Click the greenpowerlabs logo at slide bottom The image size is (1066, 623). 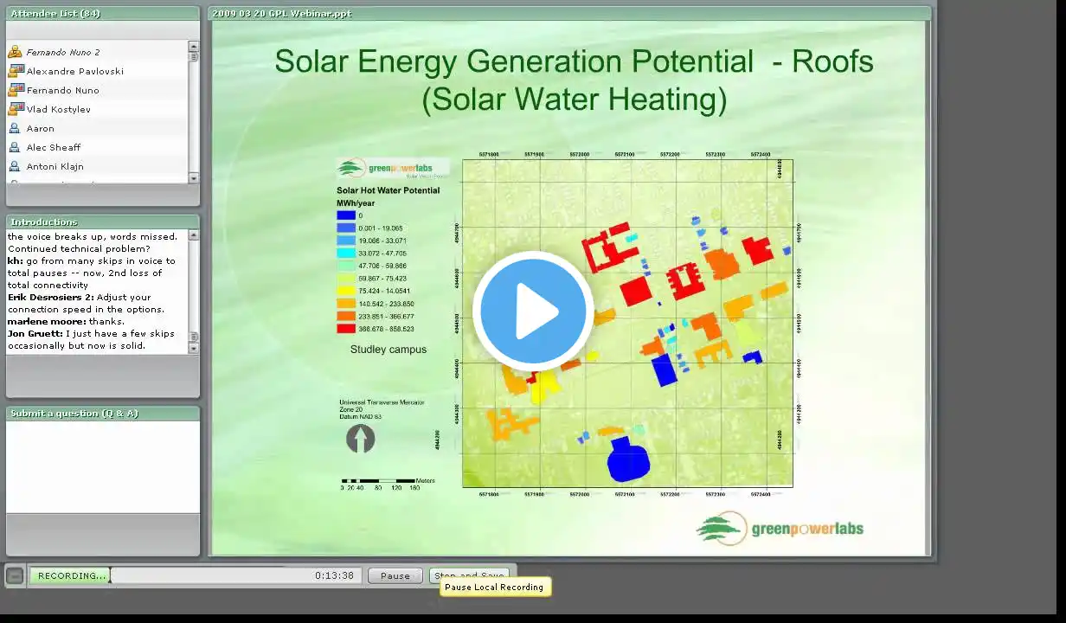(x=780, y=528)
